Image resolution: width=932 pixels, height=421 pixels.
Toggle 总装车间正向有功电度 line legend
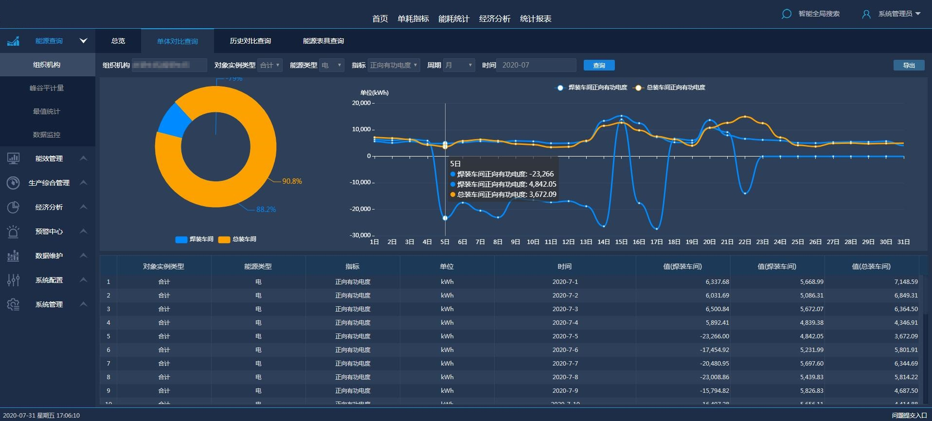(x=669, y=88)
